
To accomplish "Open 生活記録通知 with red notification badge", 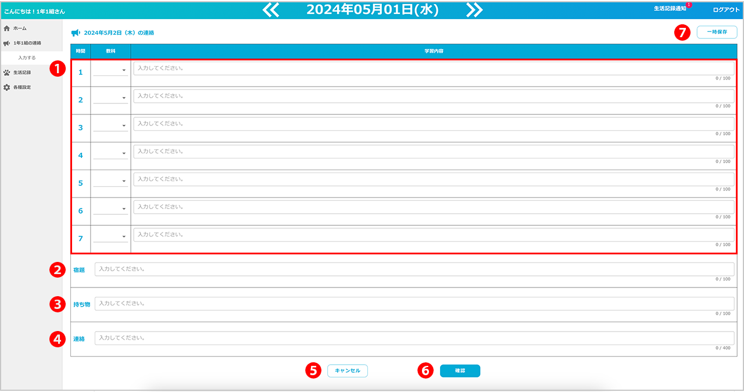I will (x=670, y=9).
